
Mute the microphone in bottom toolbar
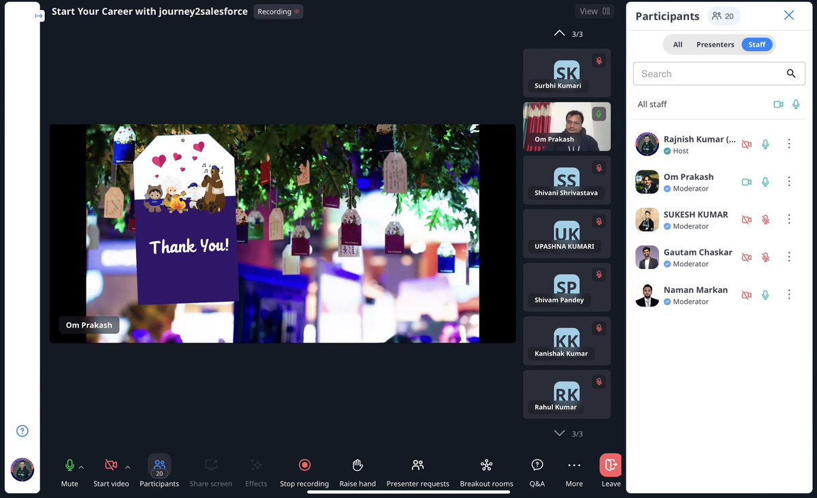coord(69,471)
